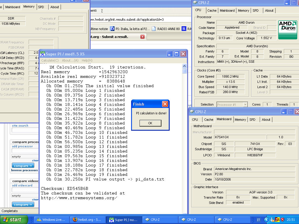Click the add videocard input box

point(25,190)
